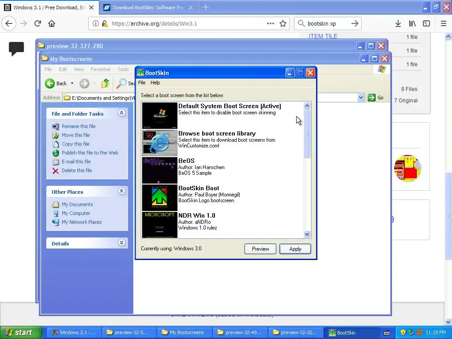Screen dimensions: 452x339
Task: Open new Firefox tab with plus button
Action: [x=206, y=7]
